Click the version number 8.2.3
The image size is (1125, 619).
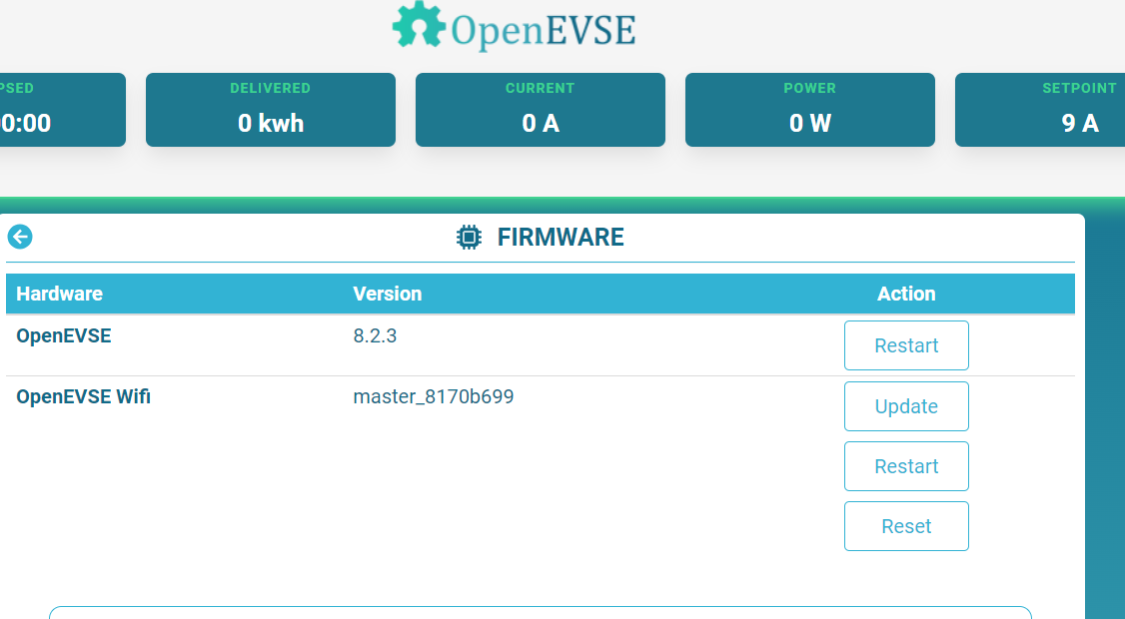pos(375,335)
